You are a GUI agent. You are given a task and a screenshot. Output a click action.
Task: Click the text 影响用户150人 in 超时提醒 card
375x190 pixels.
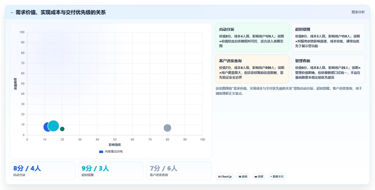[x=340, y=36]
